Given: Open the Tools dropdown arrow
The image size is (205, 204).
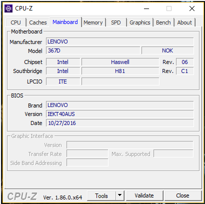Looking at the screenshot, I should point(119,195).
